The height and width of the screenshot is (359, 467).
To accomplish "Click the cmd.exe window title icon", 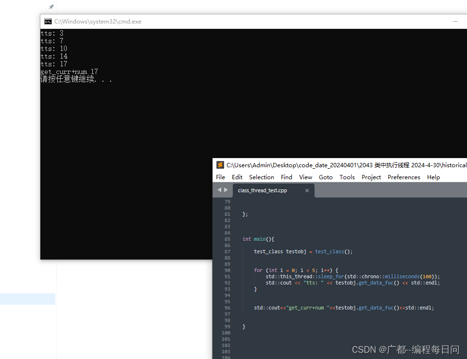I will (x=48, y=22).
